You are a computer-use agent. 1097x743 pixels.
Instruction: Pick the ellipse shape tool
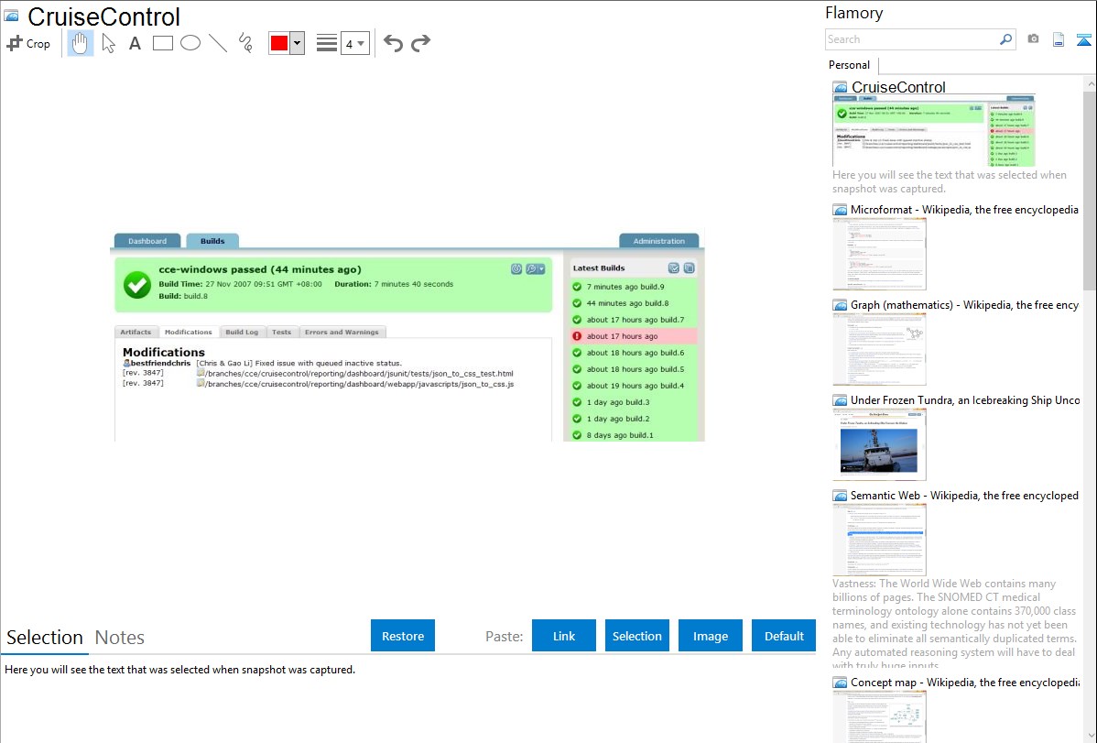coord(190,43)
